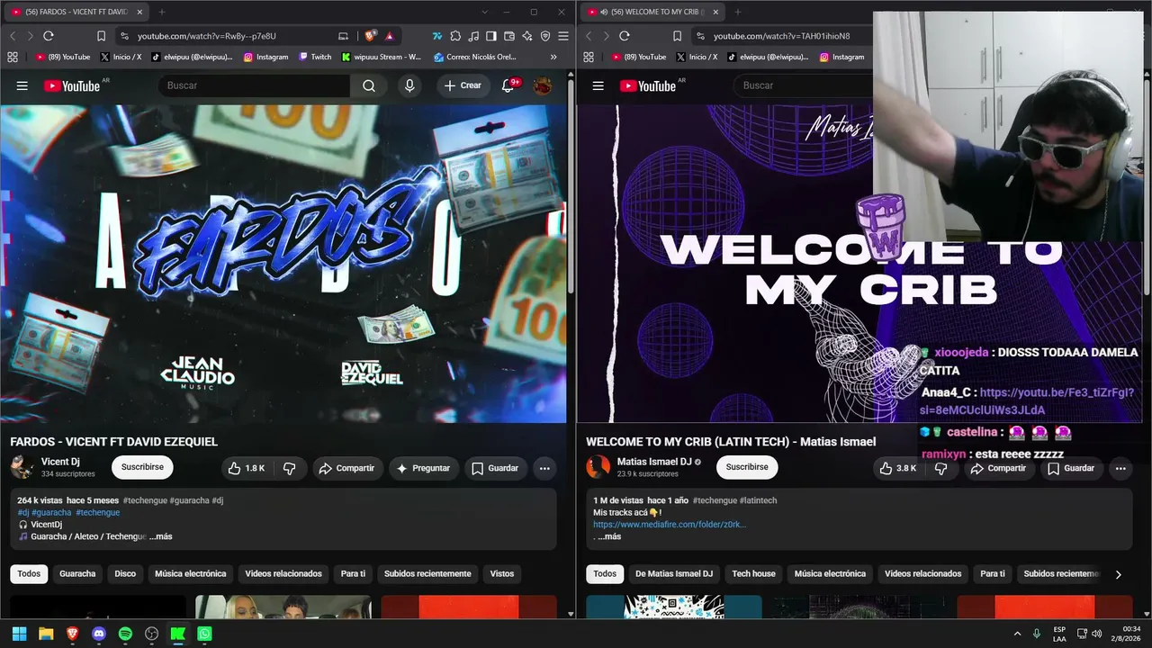Open the Discord taskbar icon

coord(99,634)
